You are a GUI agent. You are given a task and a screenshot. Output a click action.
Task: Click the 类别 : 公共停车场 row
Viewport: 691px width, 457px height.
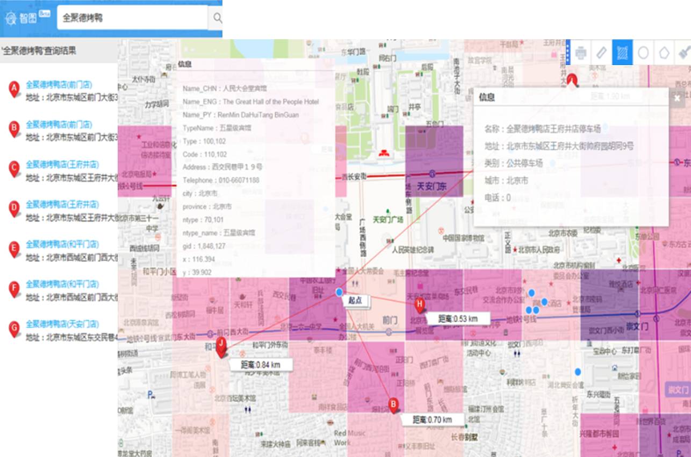click(513, 163)
